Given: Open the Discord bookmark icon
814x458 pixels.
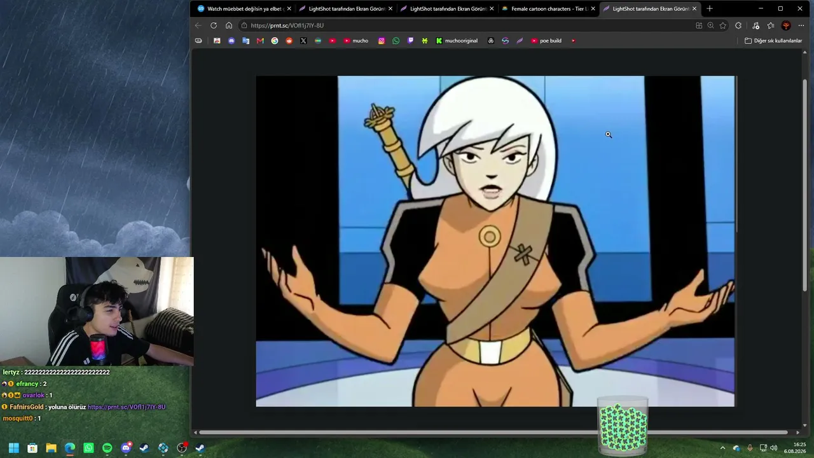Looking at the screenshot, I should (x=231, y=41).
